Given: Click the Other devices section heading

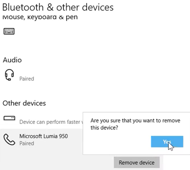Looking at the screenshot, I should click(x=24, y=103).
